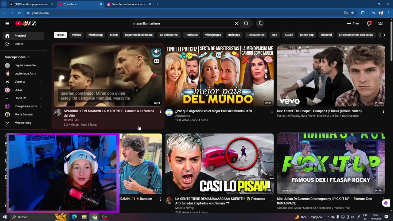The image size is (393, 221).
Task: Open File Explorer from taskbar
Action: [84, 217]
